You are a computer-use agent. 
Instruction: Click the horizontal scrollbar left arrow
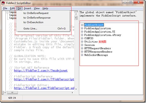5,93
